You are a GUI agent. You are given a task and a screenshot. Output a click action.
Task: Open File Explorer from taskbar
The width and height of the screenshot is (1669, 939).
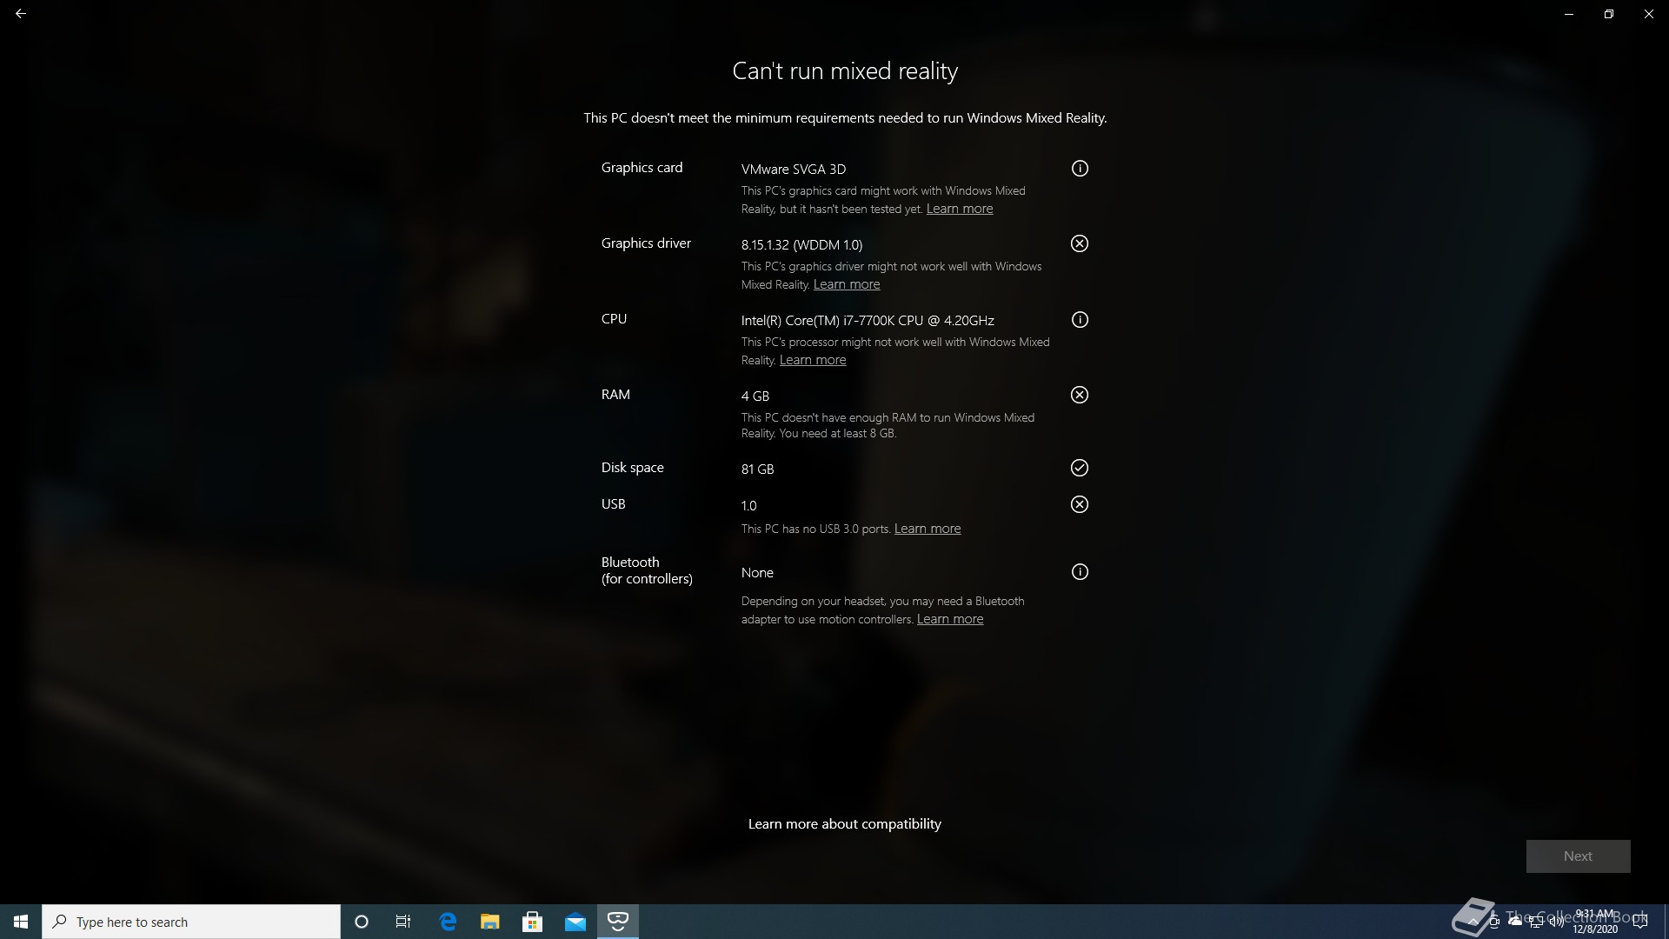click(x=490, y=922)
